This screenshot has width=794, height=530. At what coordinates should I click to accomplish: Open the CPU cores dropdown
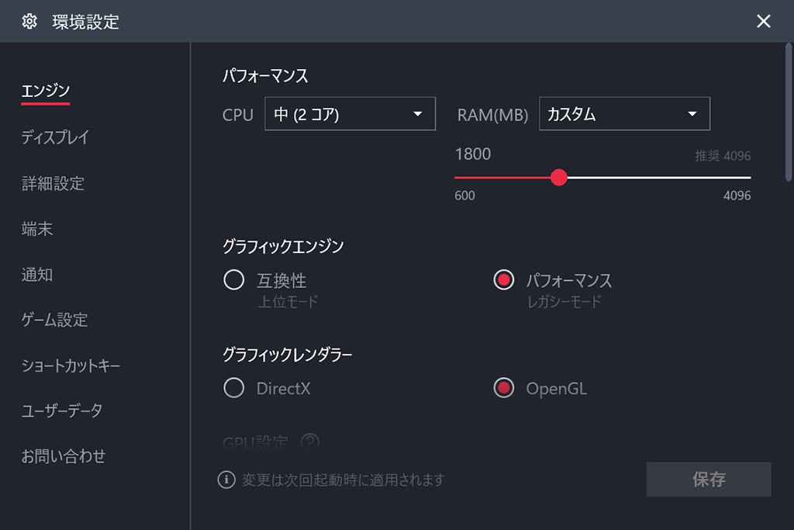[x=350, y=114]
